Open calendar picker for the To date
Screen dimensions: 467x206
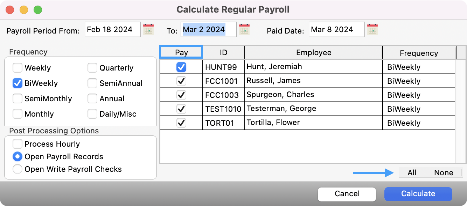pyautogui.click(x=244, y=30)
